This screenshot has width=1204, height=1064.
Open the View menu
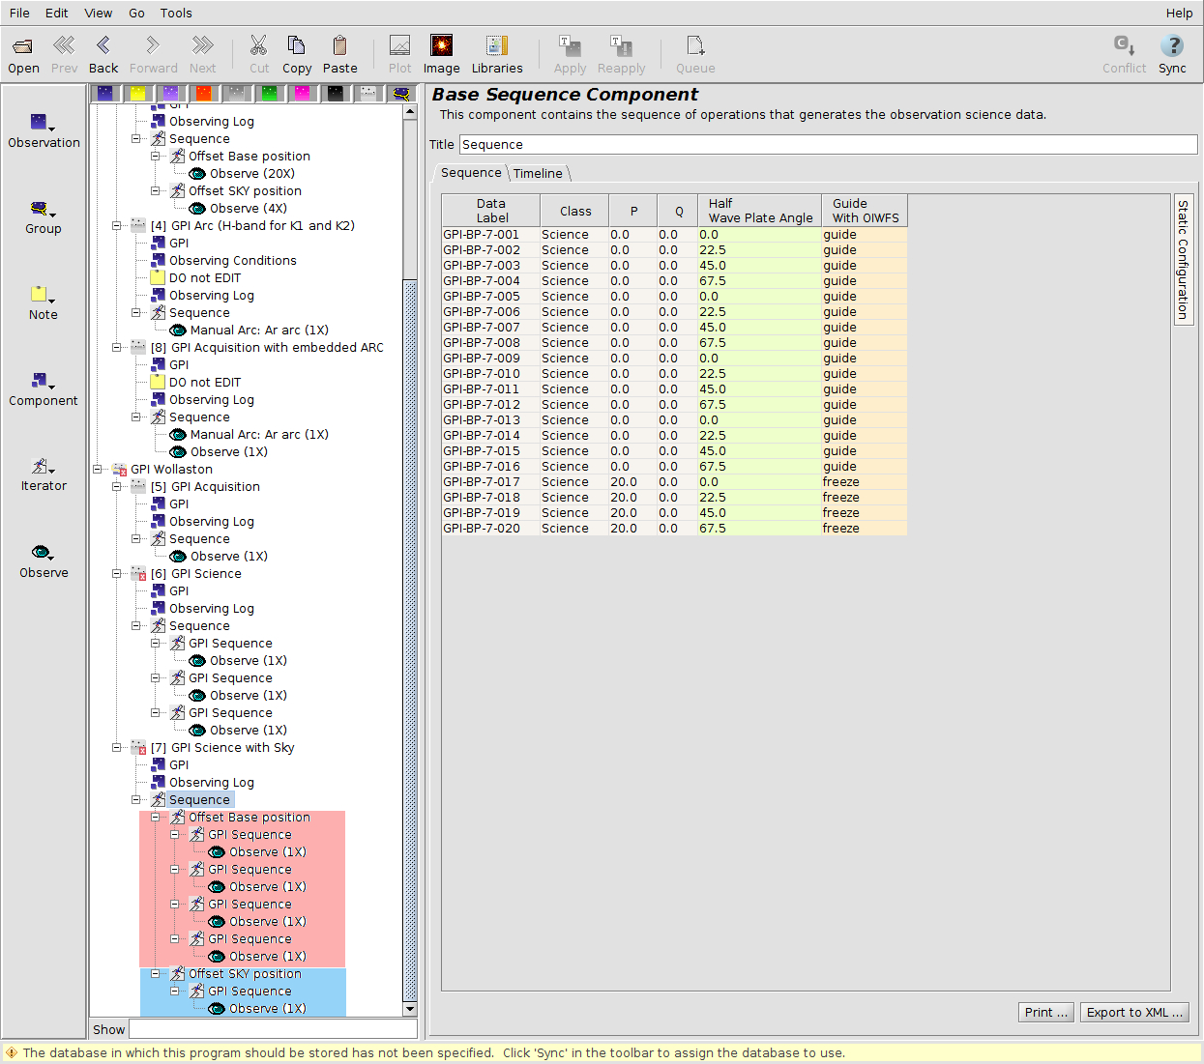(x=99, y=14)
